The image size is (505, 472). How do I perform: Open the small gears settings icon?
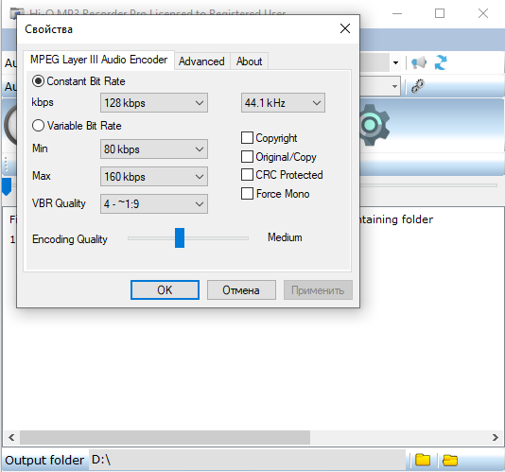point(418,86)
